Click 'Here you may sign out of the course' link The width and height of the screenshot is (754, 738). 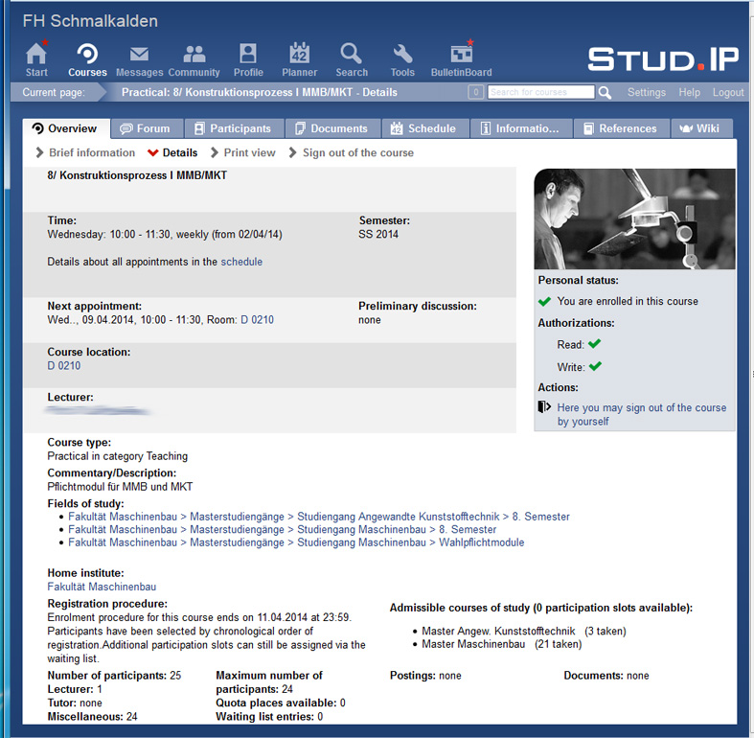coord(642,414)
